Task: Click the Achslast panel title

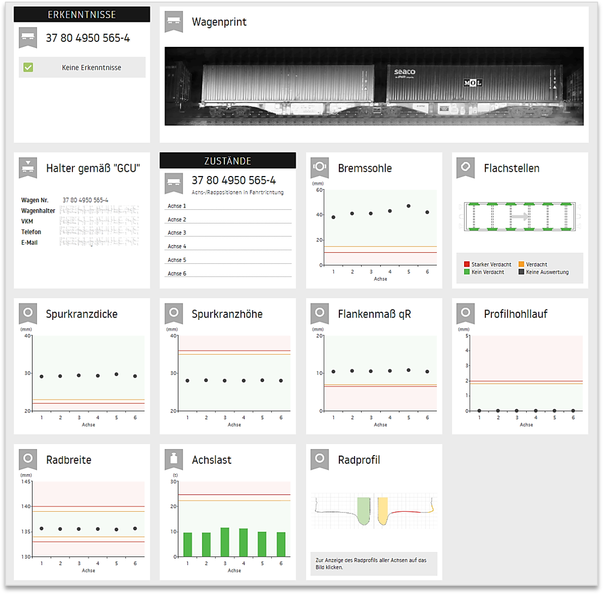Action: pyautogui.click(x=212, y=460)
